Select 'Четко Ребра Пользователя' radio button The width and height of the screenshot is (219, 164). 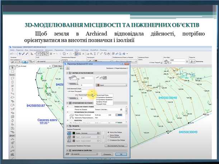coord(108,136)
